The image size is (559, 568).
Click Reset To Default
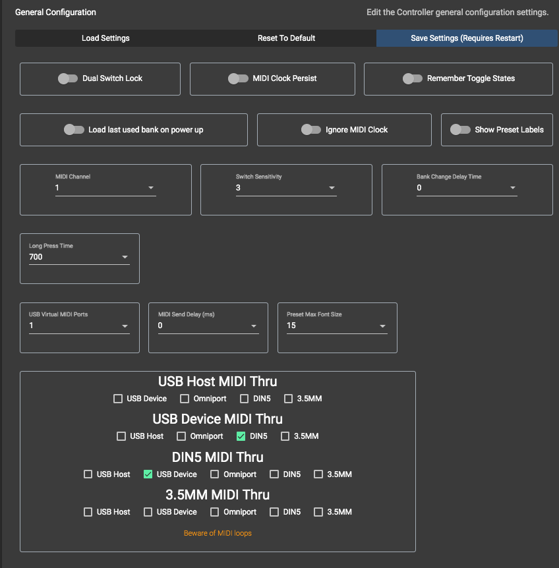[x=286, y=38]
